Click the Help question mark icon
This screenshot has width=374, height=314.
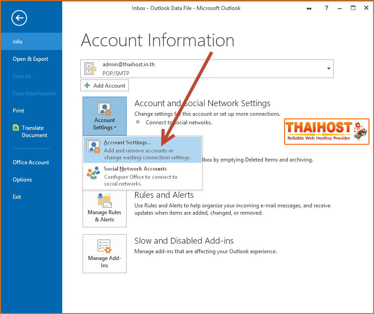click(326, 8)
